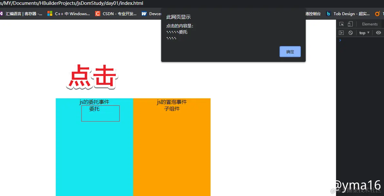384x196 pixels.
Task: Click the 子组件 text
Action: point(172,109)
